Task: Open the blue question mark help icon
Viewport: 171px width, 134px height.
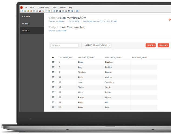Action: 77,11
